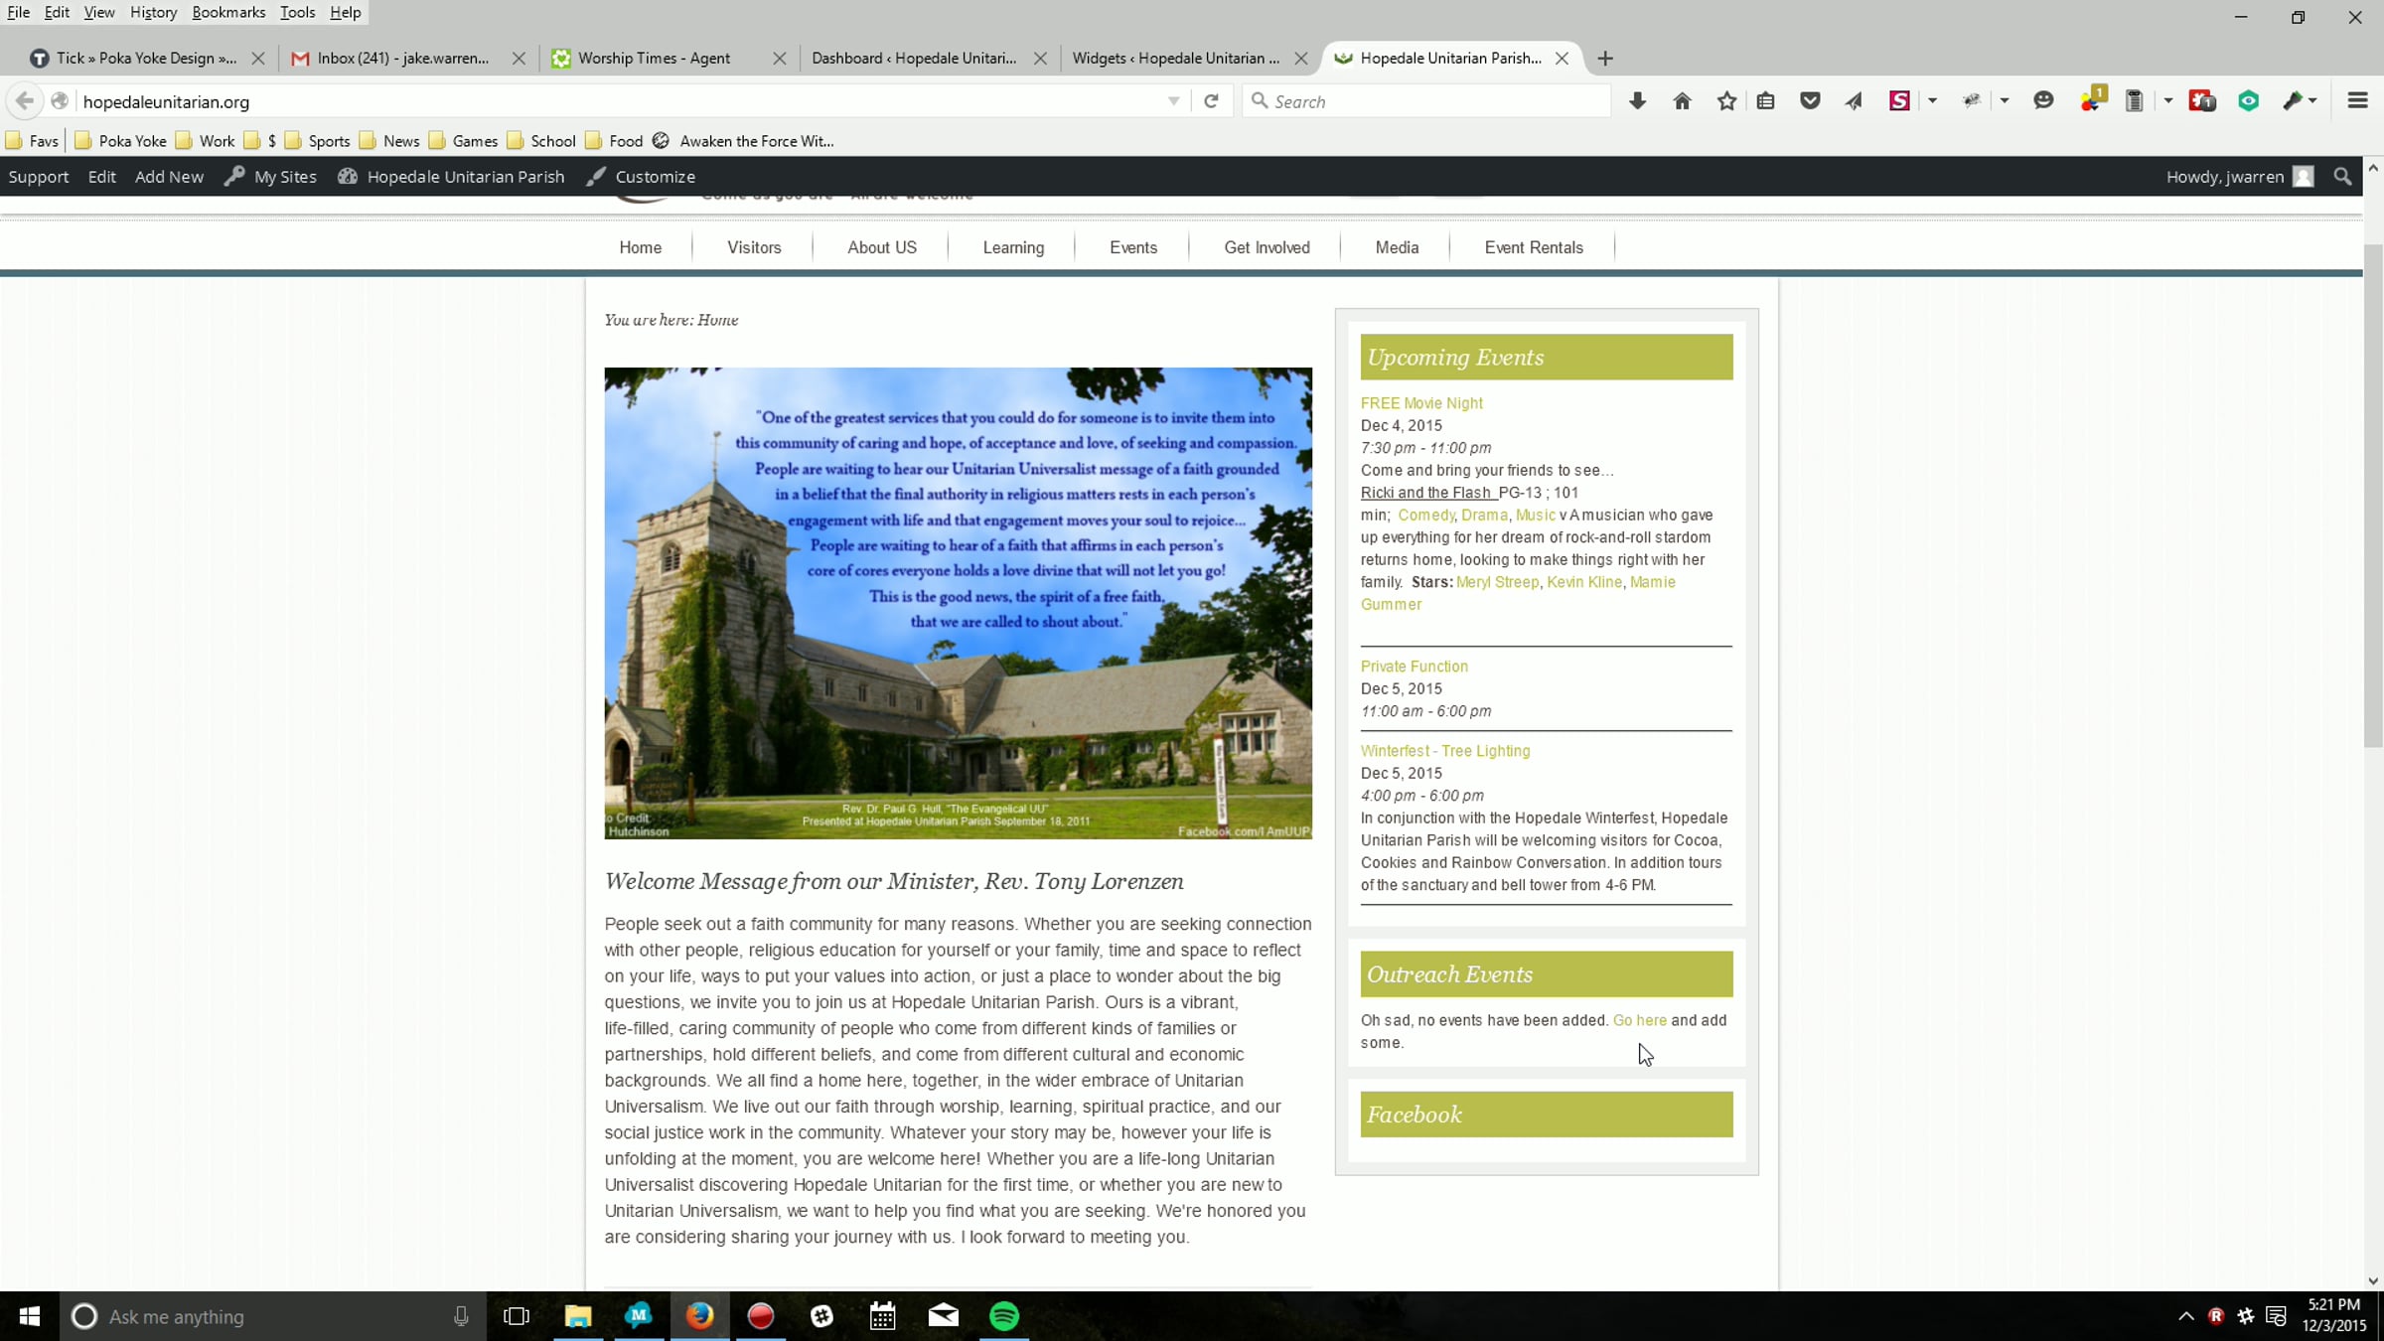The height and width of the screenshot is (1341, 2384).
Task: Click the reload page icon
Action: pos(1211,101)
